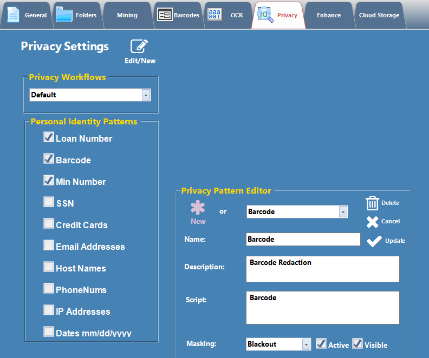Click the Privacy Workflows group title
Viewport: 429px width, 358px height.
67,77
